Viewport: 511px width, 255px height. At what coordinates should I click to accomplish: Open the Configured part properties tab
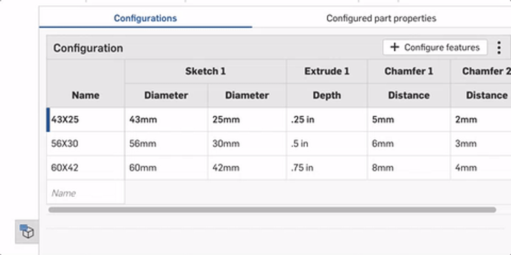(381, 18)
